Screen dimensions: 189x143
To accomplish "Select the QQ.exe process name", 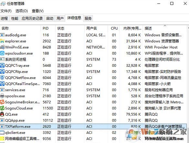I will [11, 114].
